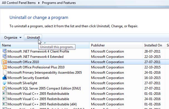The image size is (169, 109).
Task: Click install date 27-07-2011 of Office 2010
Action: 152,62
